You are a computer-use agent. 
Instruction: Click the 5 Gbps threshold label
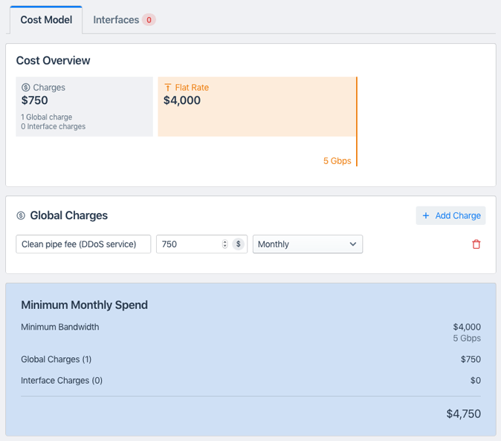pyautogui.click(x=337, y=161)
